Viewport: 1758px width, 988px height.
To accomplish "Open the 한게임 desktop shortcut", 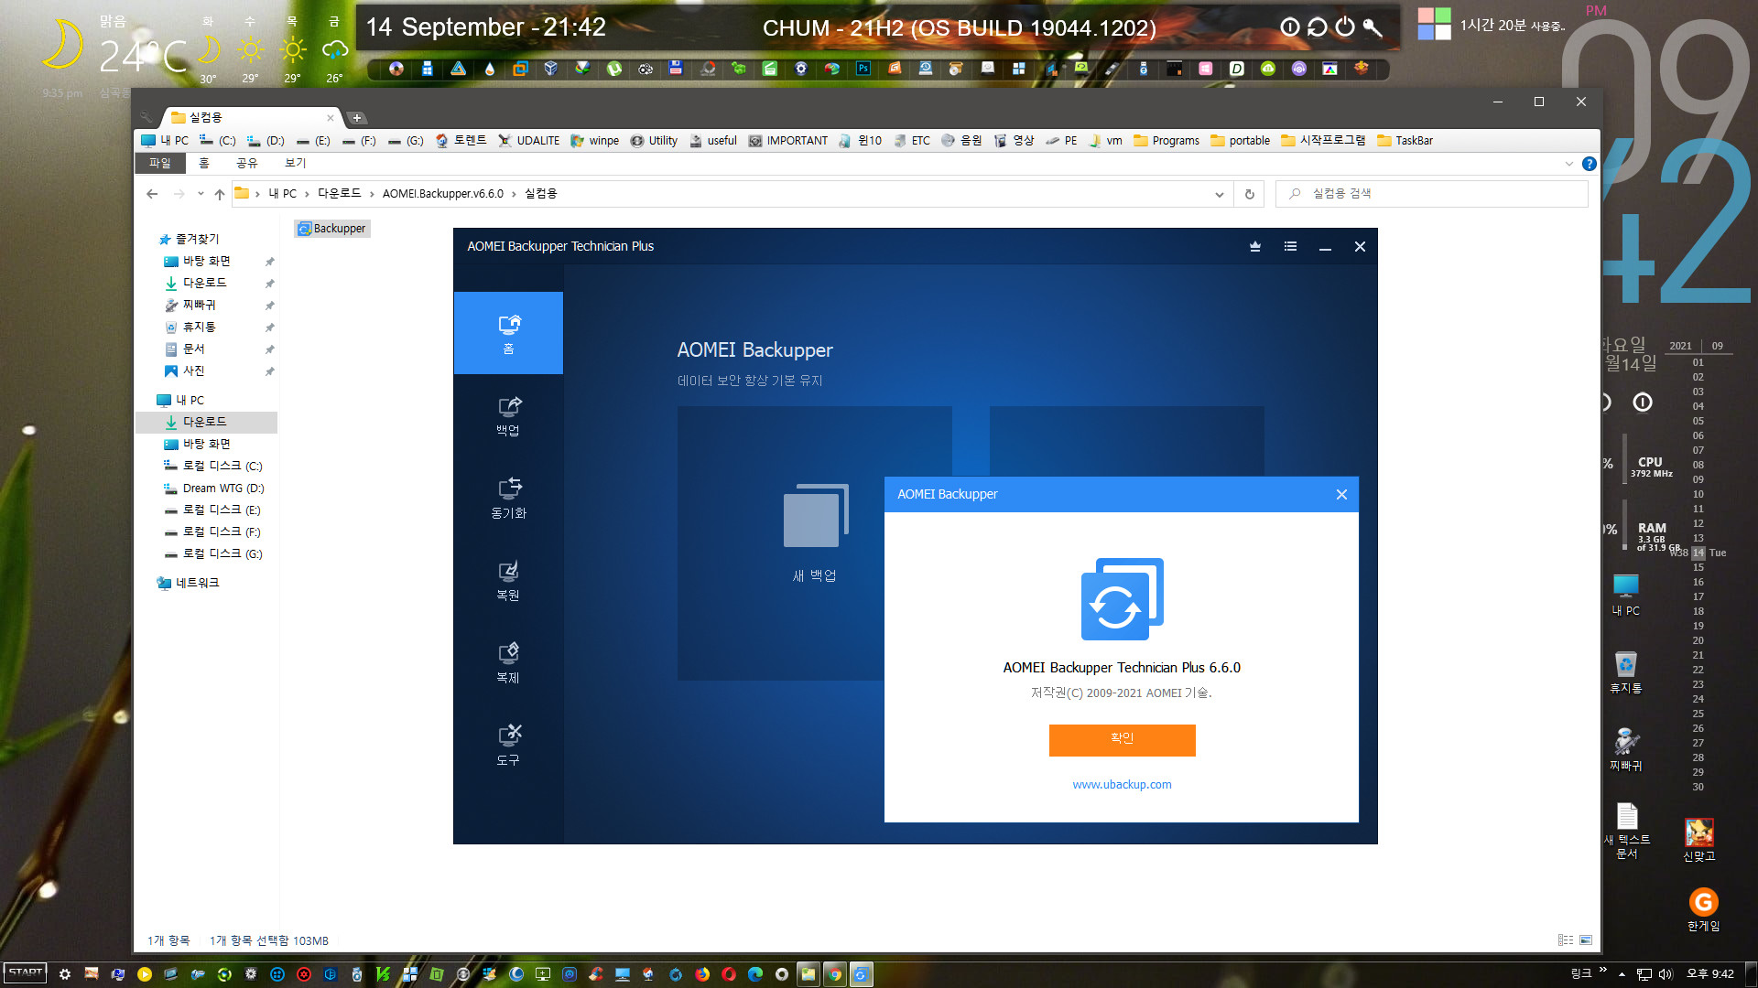I will click(1703, 909).
